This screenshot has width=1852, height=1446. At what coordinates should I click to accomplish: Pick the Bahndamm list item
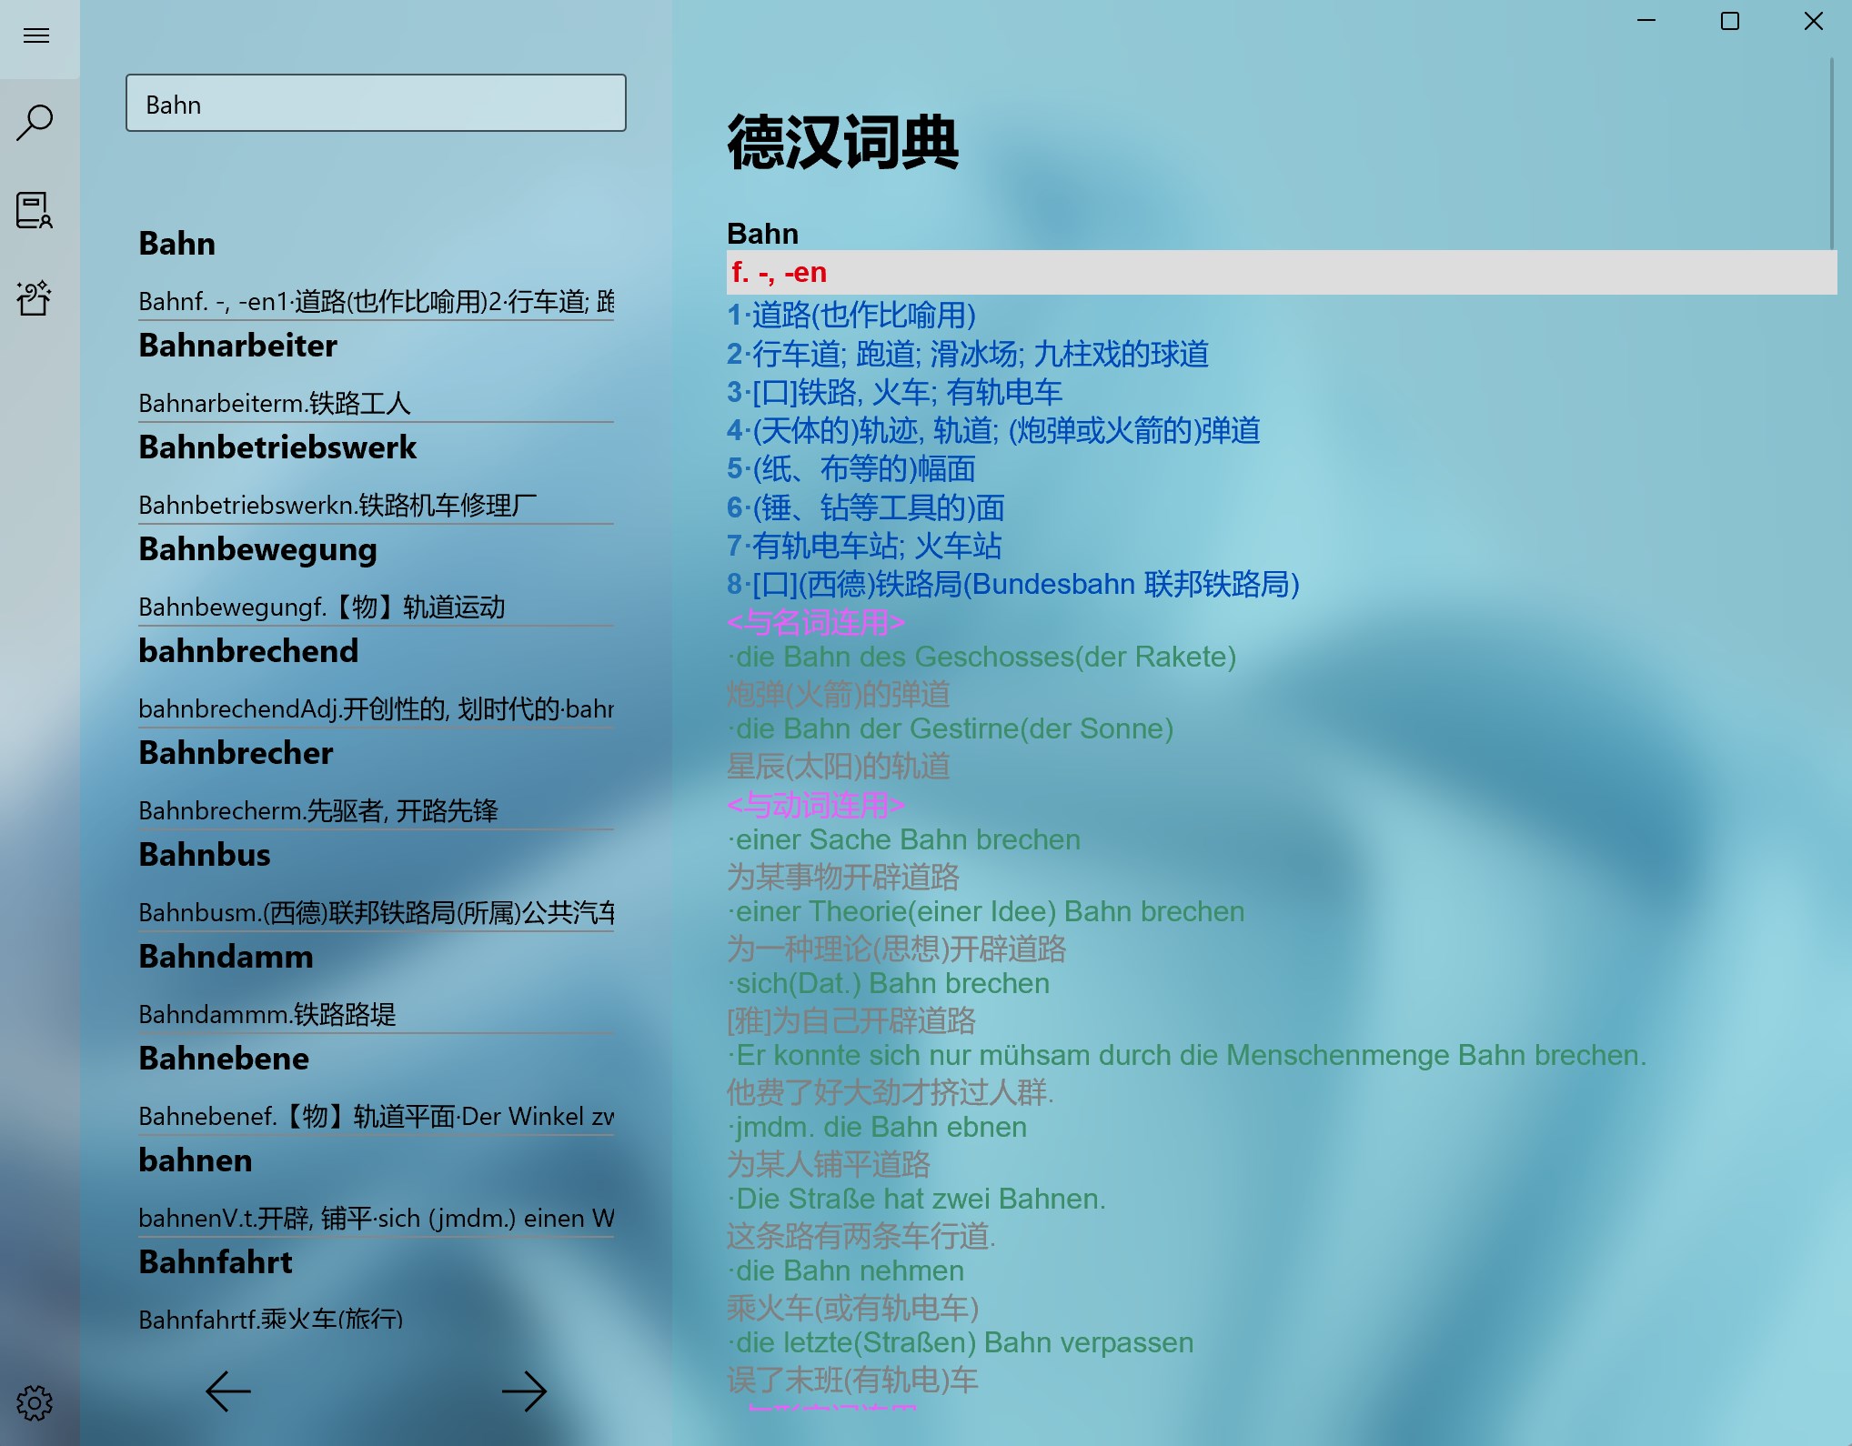coord(226,958)
